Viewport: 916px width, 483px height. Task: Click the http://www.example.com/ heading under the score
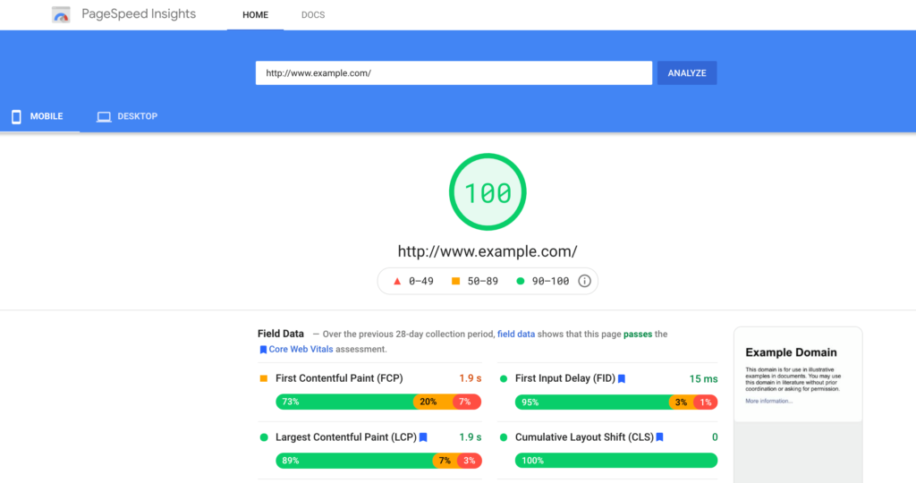click(488, 251)
